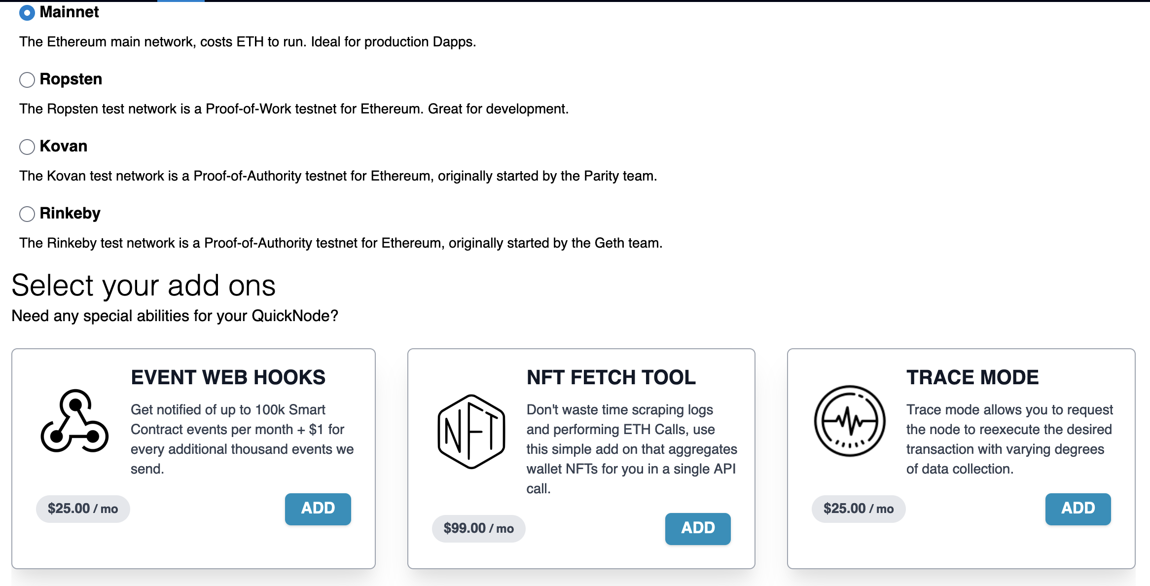Click the Select your add ons heading
Screen dimensions: 1150x586
[144, 285]
